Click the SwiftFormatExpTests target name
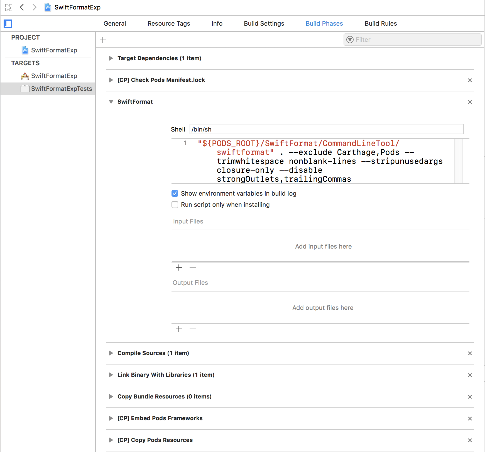 click(x=62, y=89)
